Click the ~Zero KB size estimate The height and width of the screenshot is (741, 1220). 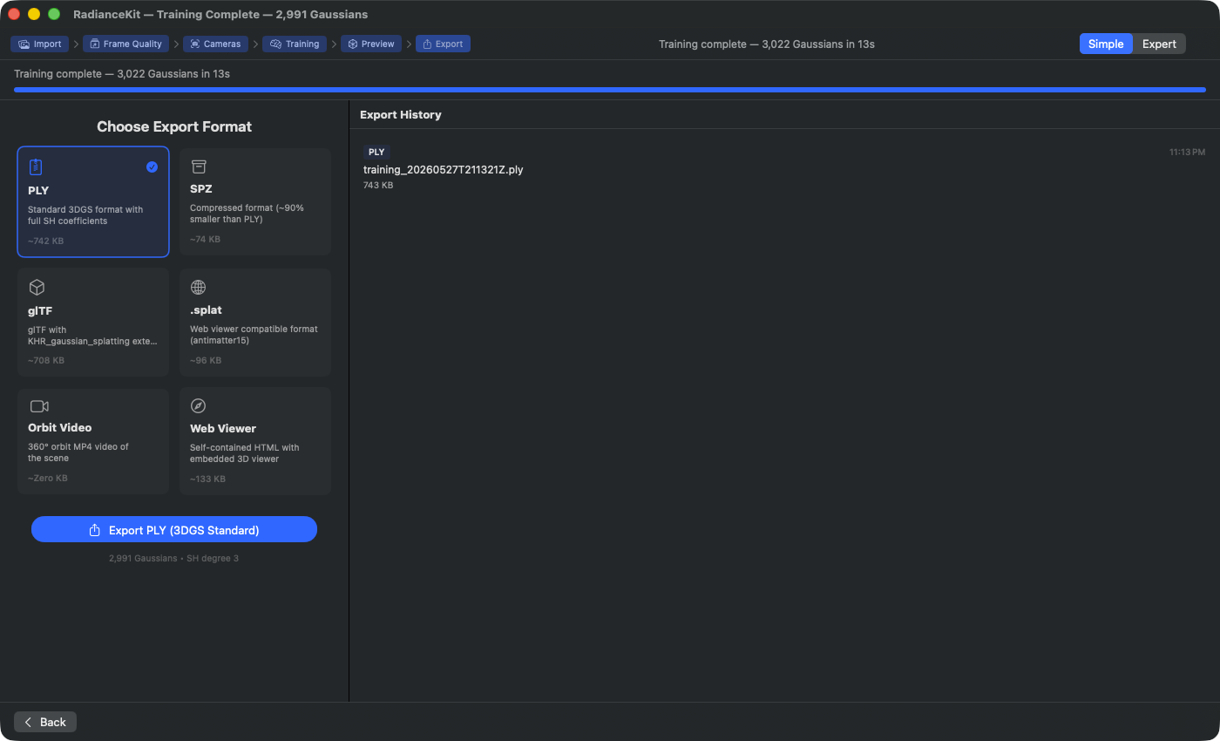(x=47, y=478)
